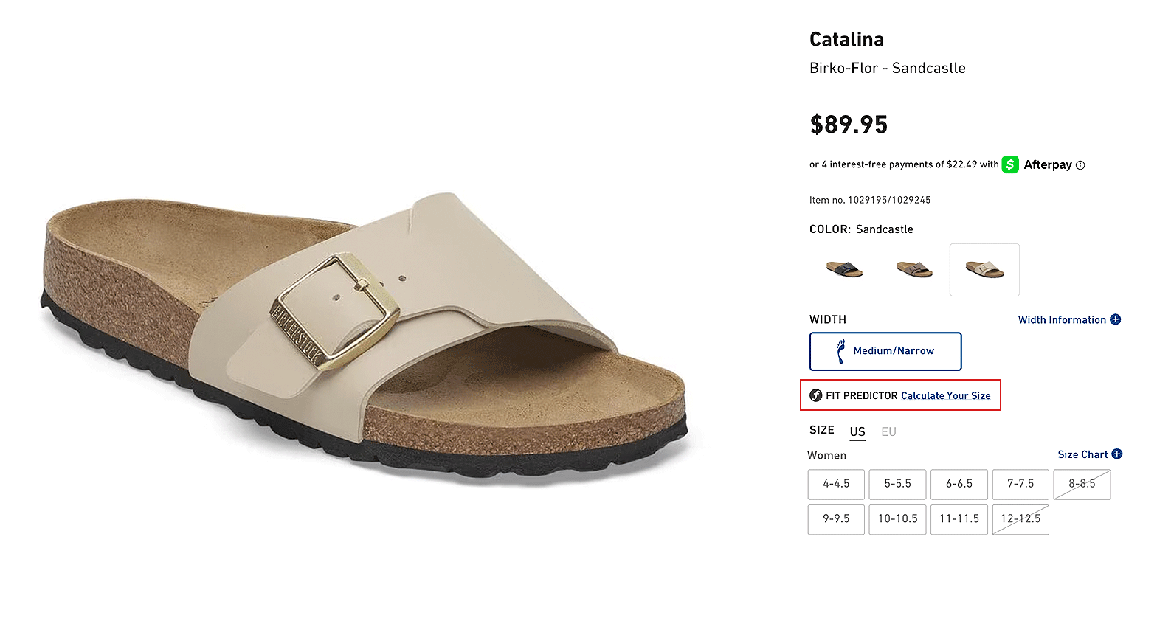This screenshot has height=621, width=1157.
Task: Pick size 10-10.5
Action: [897, 519]
